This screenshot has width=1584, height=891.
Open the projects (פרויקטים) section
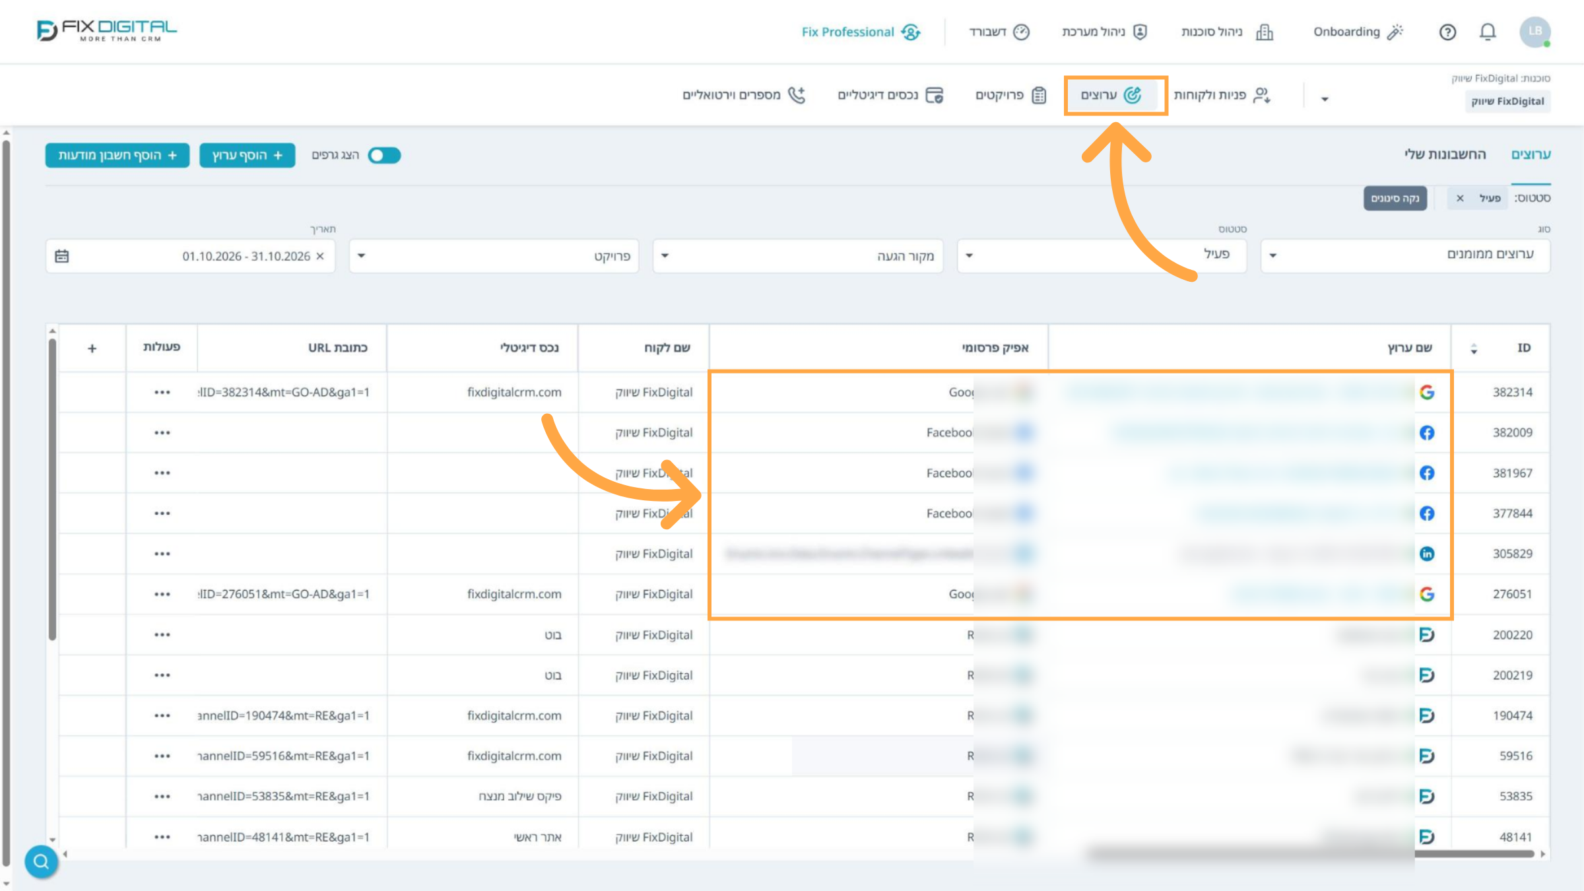pyautogui.click(x=1010, y=95)
